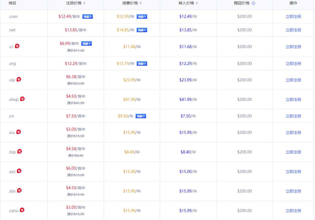Screen dimensions: 315x220
Task: Click the 抢券 coupon badge for .cn renewal
Action: click(141, 116)
